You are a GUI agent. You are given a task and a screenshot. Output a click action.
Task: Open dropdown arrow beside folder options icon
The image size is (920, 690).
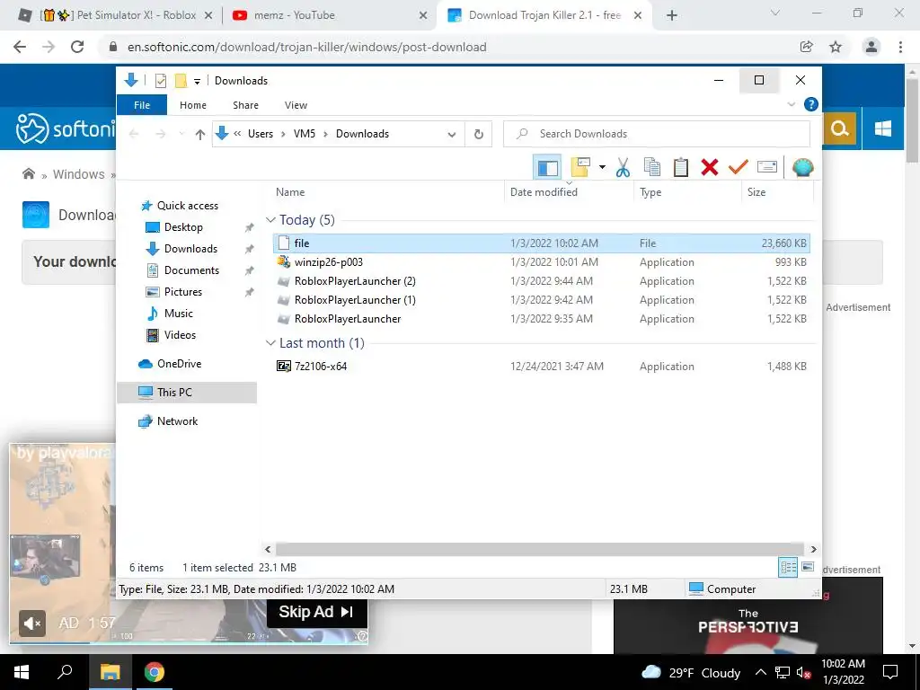(602, 168)
